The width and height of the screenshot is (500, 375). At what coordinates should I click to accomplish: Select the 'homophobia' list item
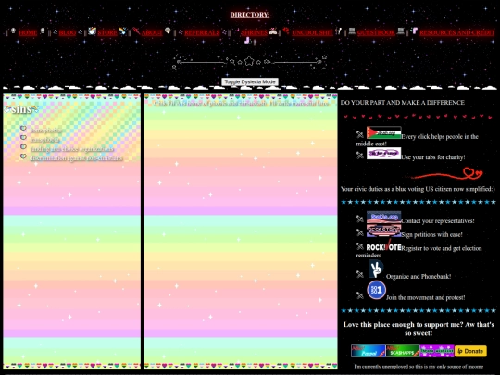(46, 131)
